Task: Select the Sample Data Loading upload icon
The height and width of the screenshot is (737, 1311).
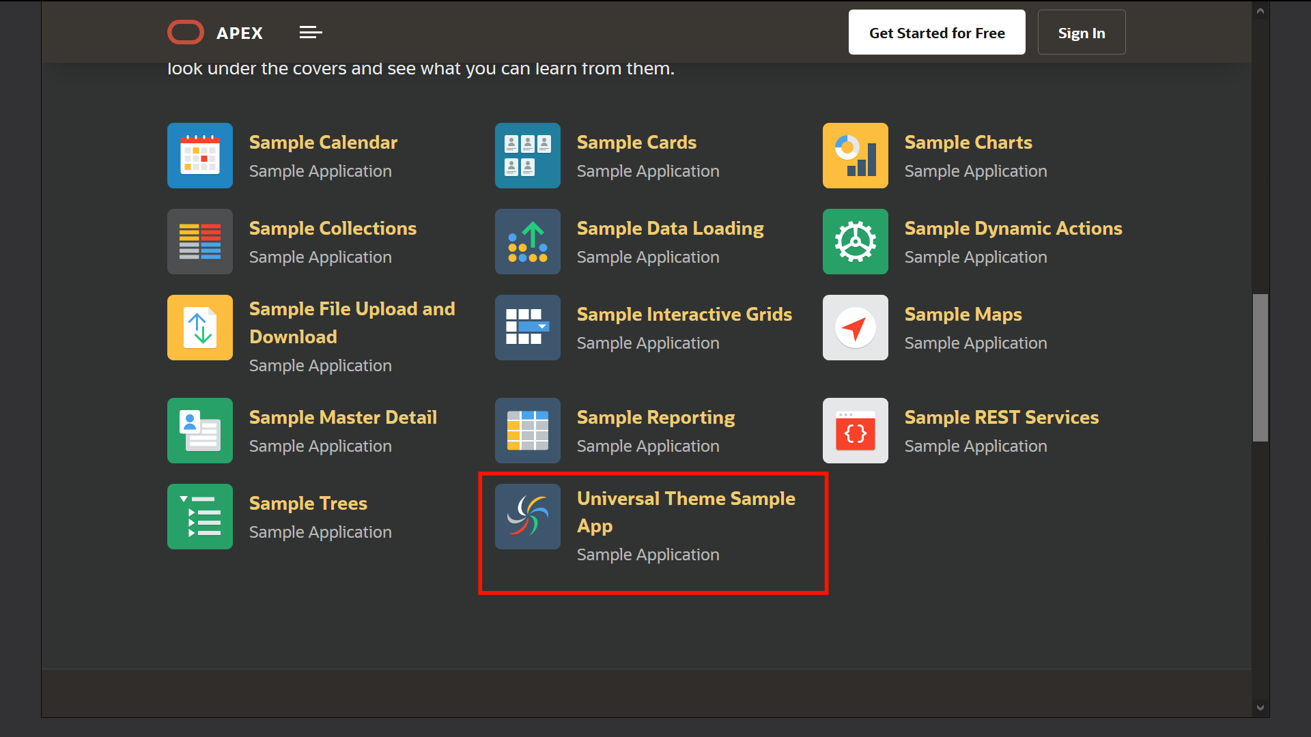Action: click(x=527, y=242)
